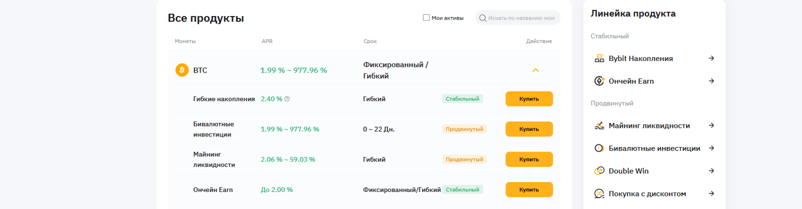Click the Бивалютные инвестиции sidebar icon
The image size is (802, 209).
click(599, 148)
